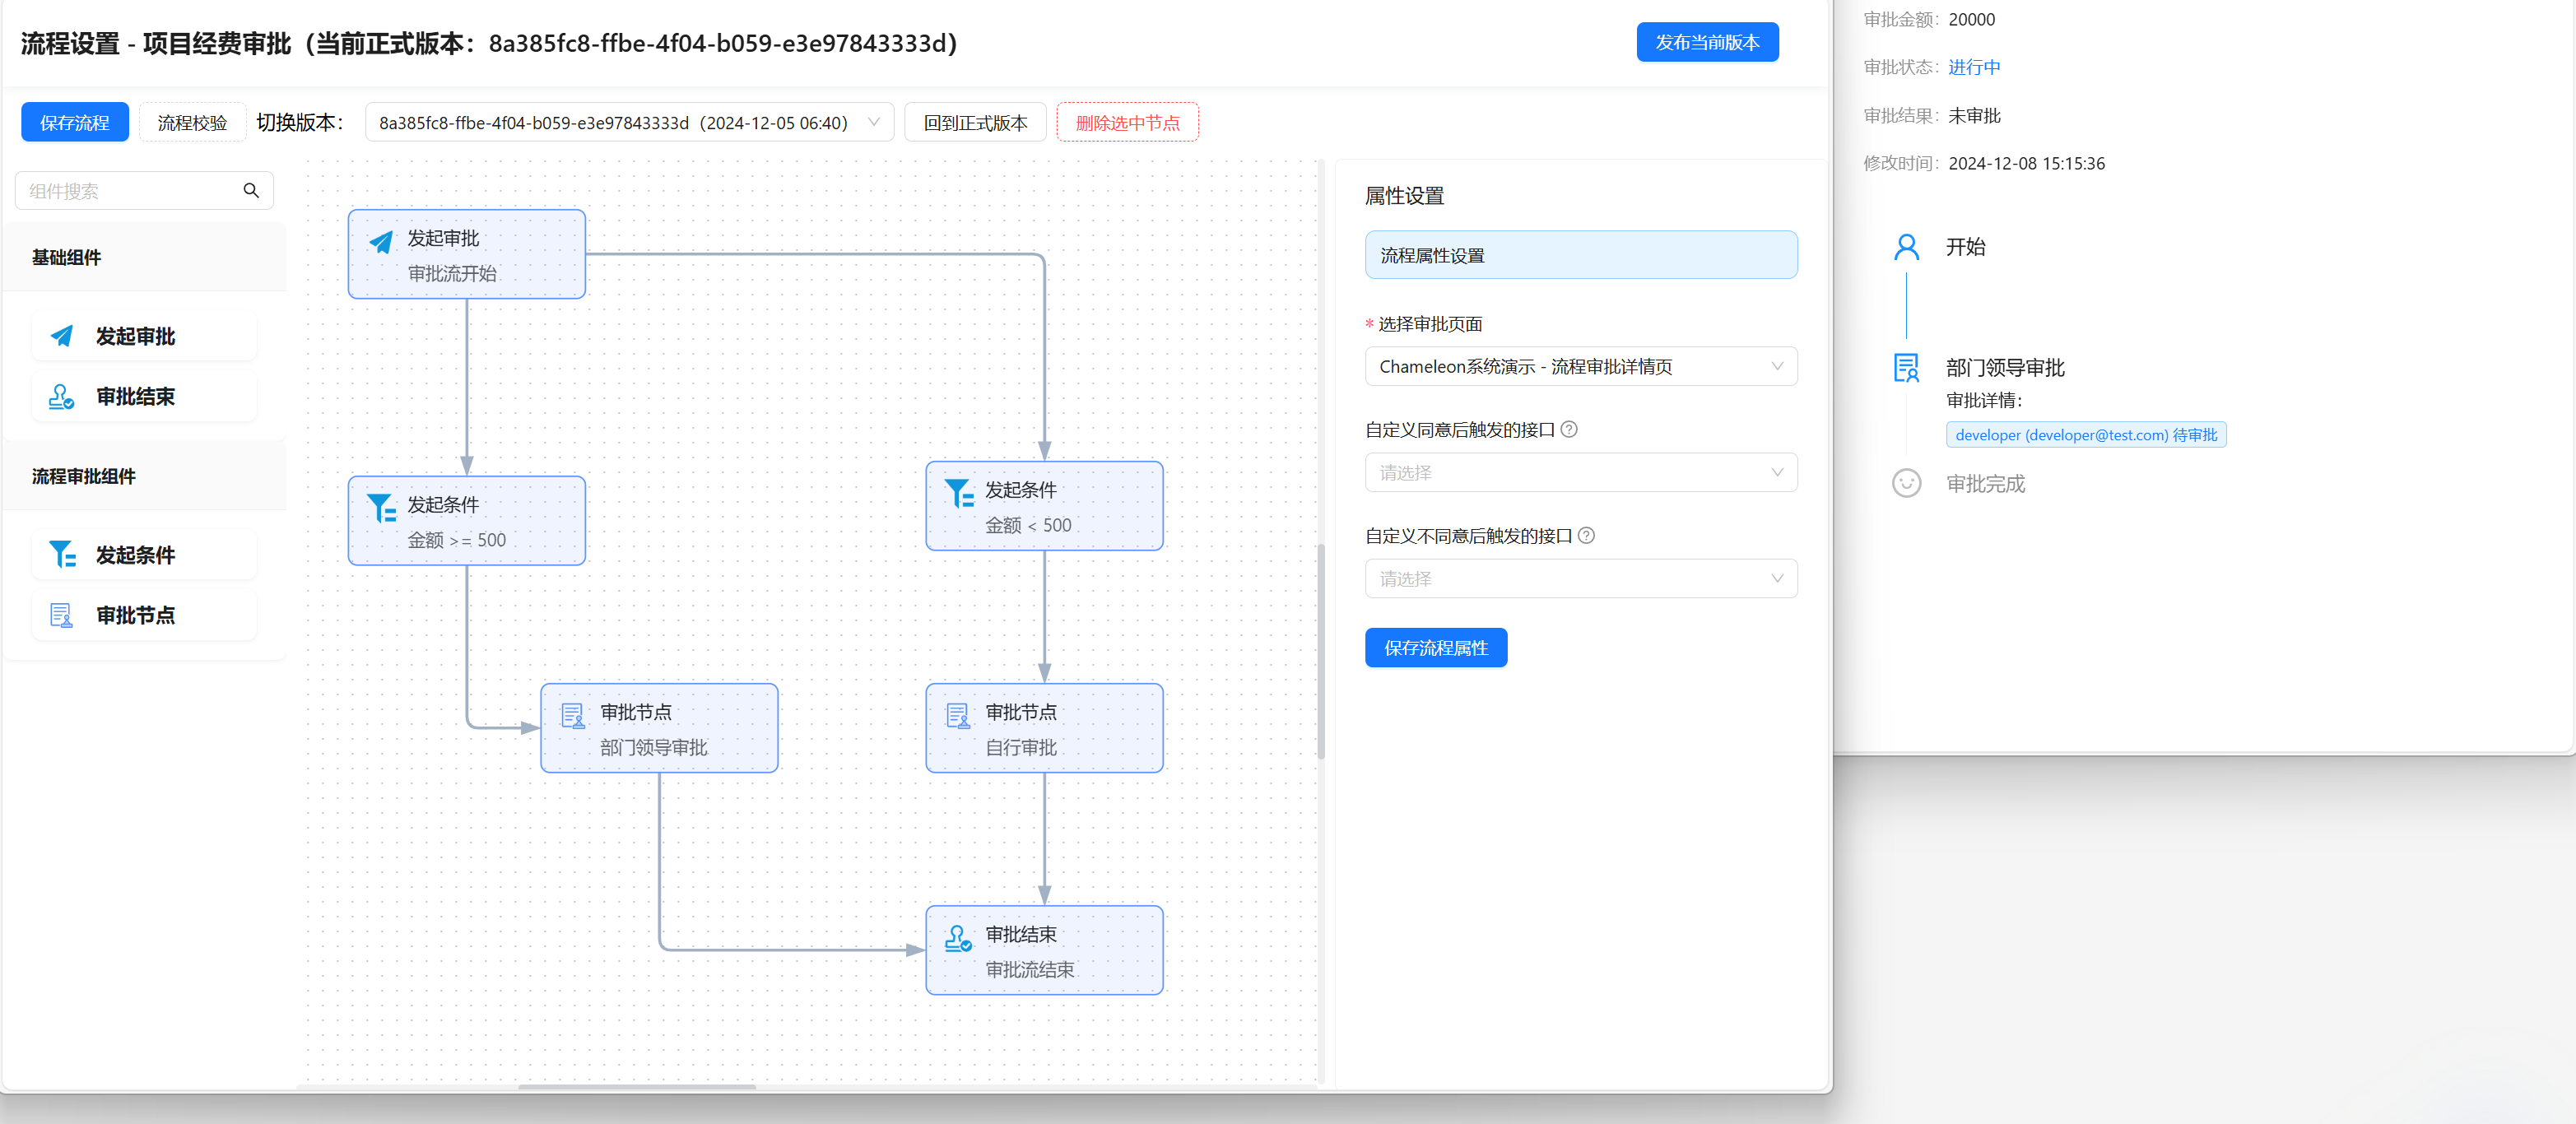The width and height of the screenshot is (2576, 1124).
Task: Select the 发起审批 paper plane component icon
Action: coord(62,336)
